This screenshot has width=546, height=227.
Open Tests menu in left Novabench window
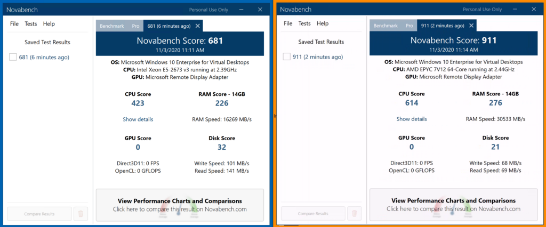30,23
